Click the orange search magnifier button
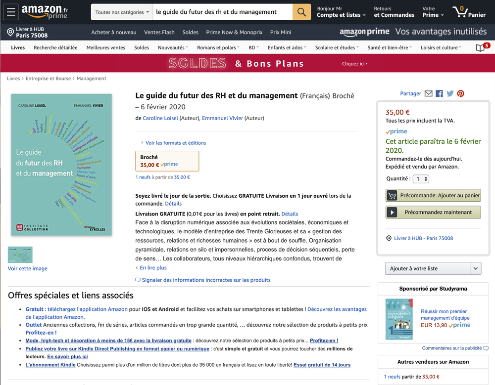 pyautogui.click(x=301, y=12)
